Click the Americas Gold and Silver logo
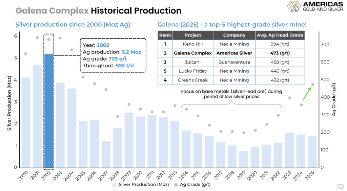 (315, 6)
